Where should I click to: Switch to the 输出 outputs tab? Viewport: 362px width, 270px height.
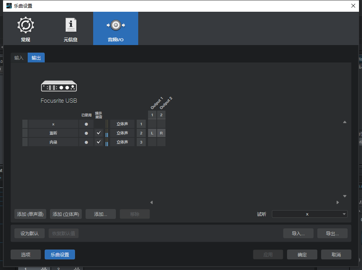36,58
